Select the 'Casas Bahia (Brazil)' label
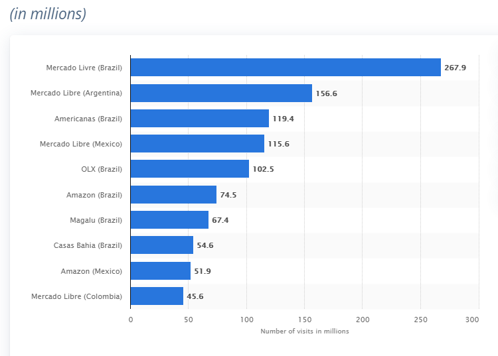The height and width of the screenshot is (356, 498). [x=88, y=245]
